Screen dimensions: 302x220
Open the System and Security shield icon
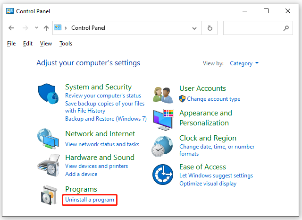coord(48,94)
